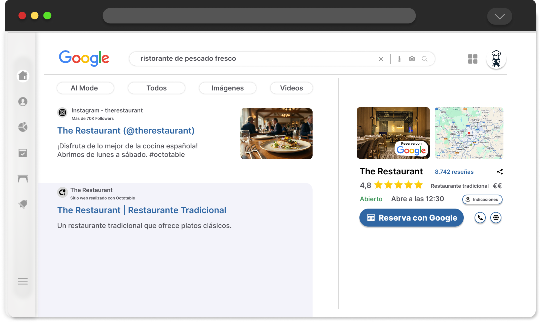The width and height of the screenshot is (540, 323).
Task: Share the restaurant listing via share icon
Action: pyautogui.click(x=500, y=171)
